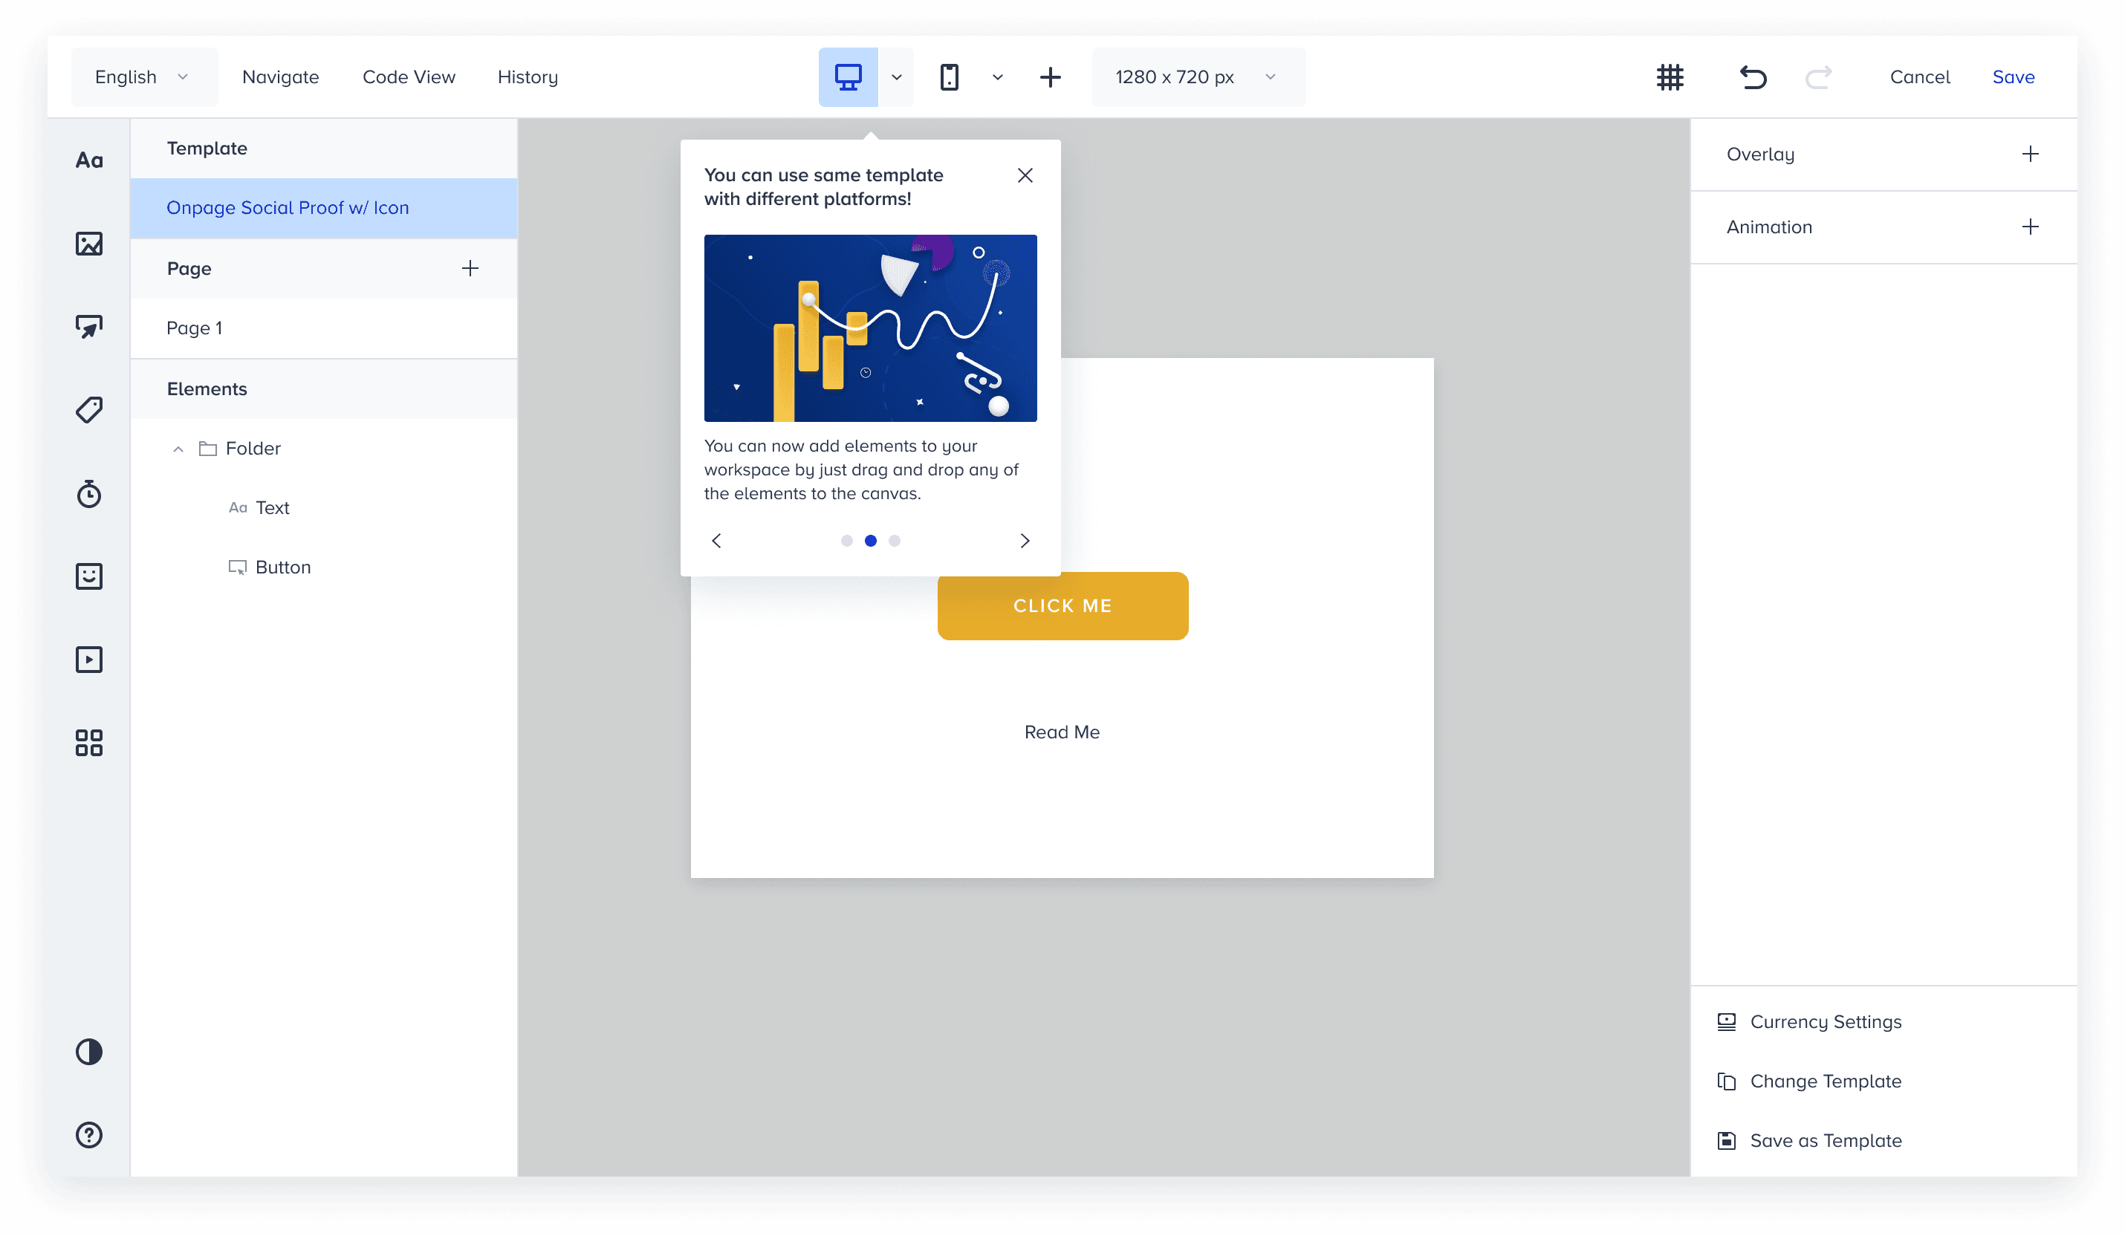Click the yellow CLICK ME canvas button
Image resolution: width=2125 pixels, height=1236 pixels.
(1062, 605)
